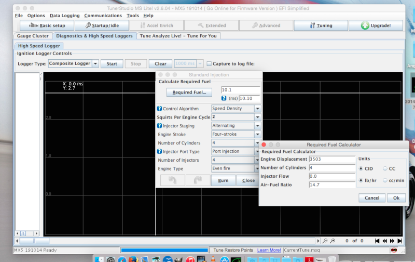This screenshot has width=415, height=262.
Task: Click the Required Fuel... button
Action: (189, 93)
